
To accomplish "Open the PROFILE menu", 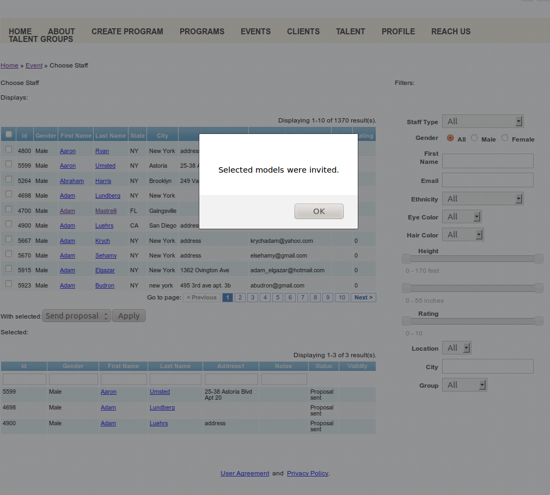I will [x=398, y=32].
